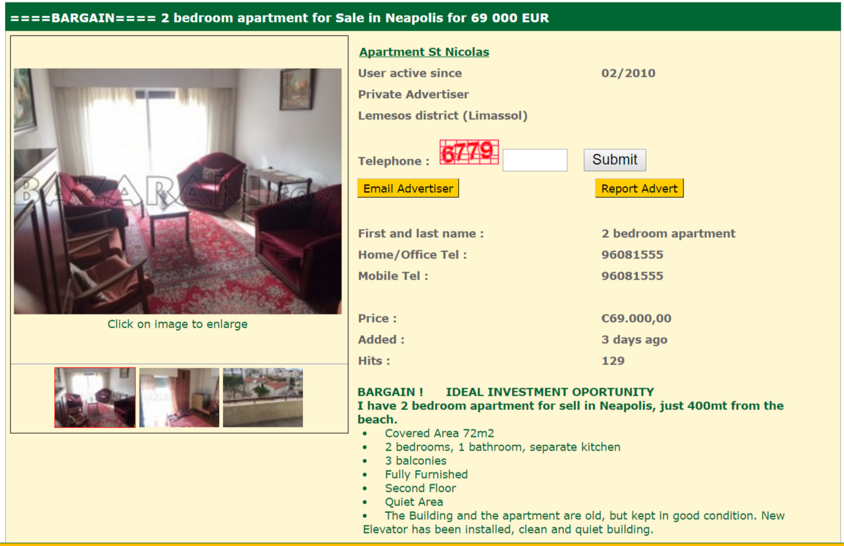Open the second thumbnail with red door

click(x=179, y=397)
